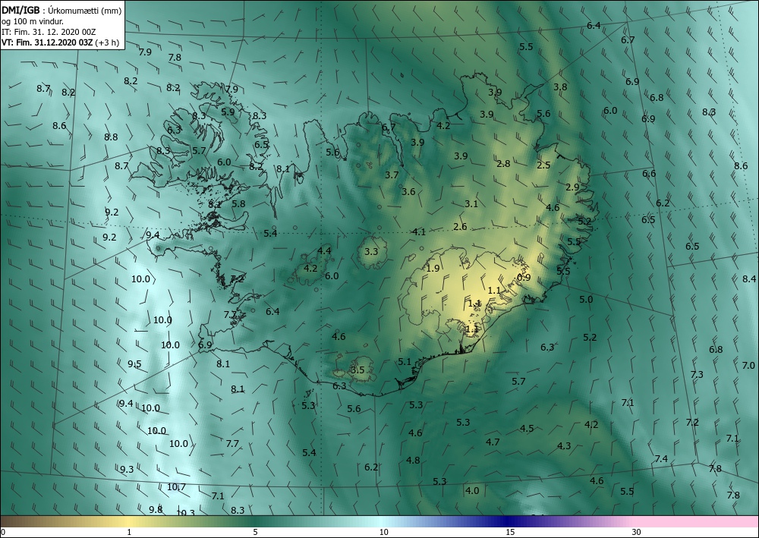Click the 2.8 value on the map

point(503,164)
